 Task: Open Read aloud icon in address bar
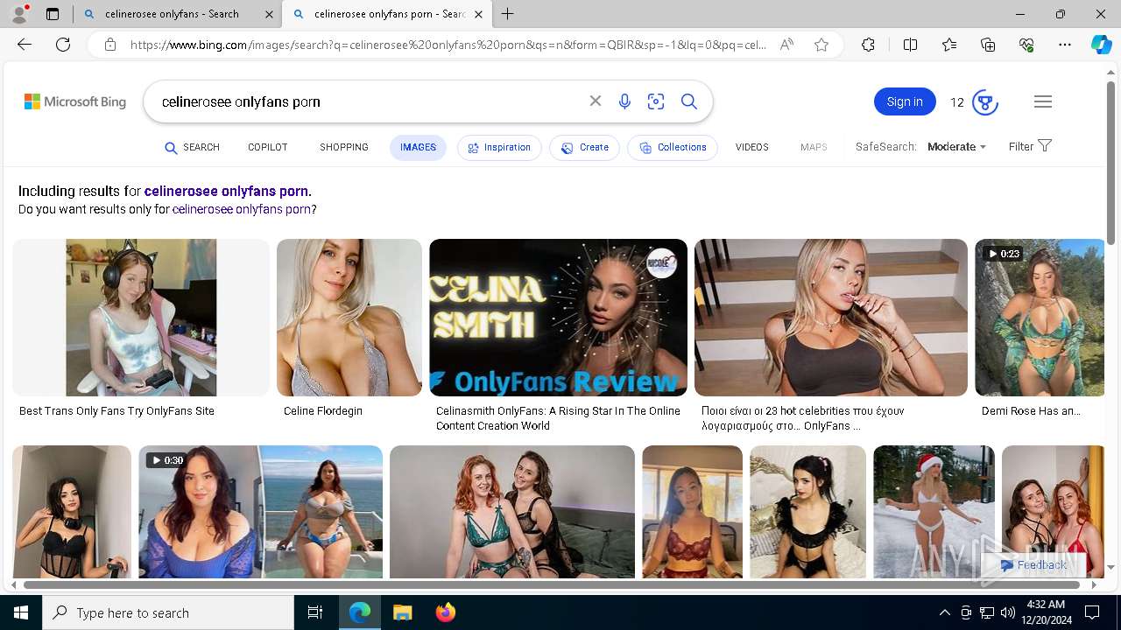(786, 45)
